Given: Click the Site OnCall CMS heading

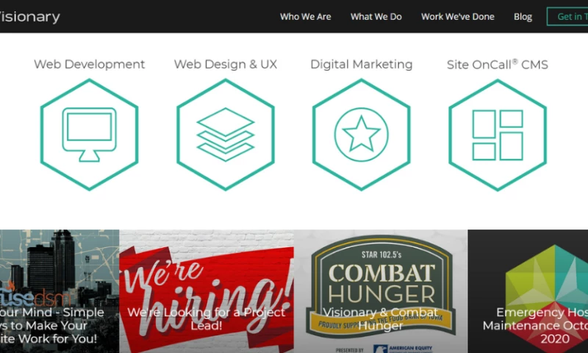Looking at the screenshot, I should (x=498, y=64).
